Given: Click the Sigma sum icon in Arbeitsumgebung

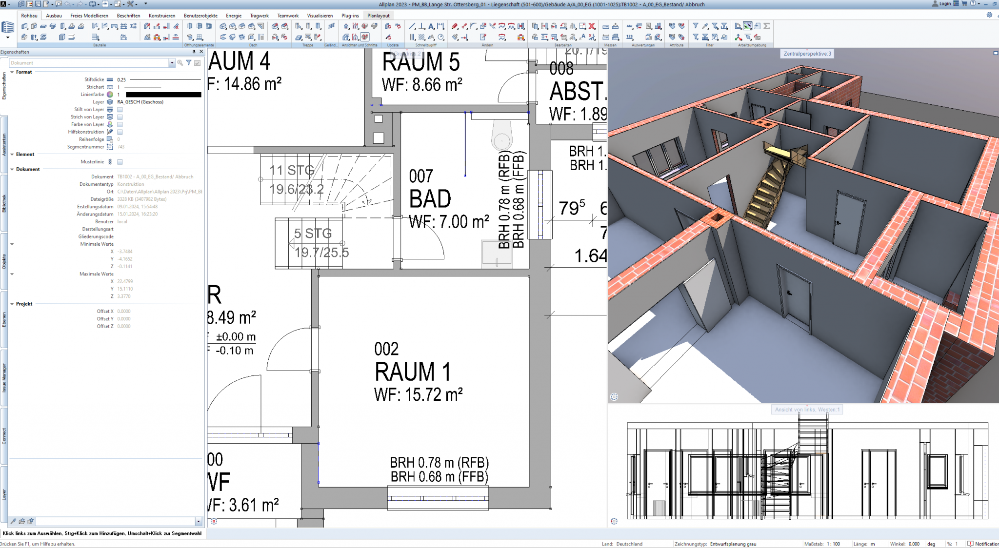Looking at the screenshot, I should (766, 26).
